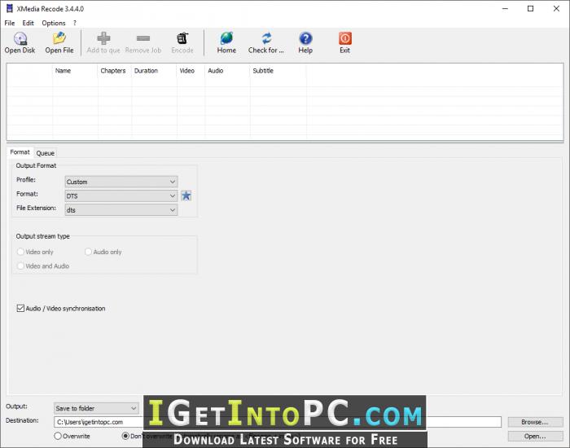Click the Audio column header
570x448 pixels.
pos(227,71)
